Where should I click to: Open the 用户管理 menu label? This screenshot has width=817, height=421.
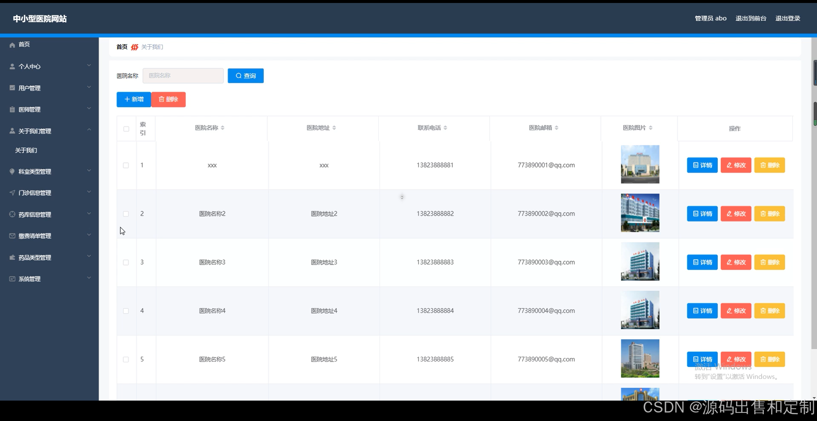click(29, 88)
